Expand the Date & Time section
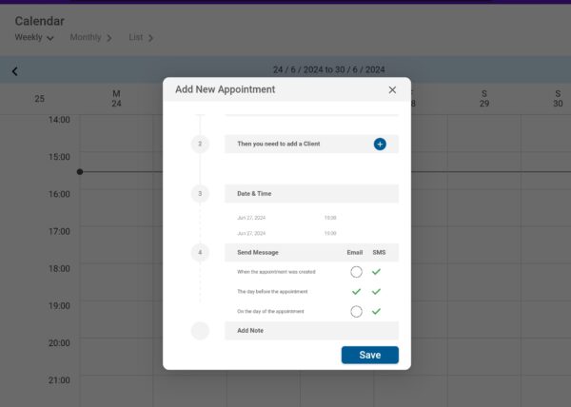Screen dimensions: 571x407 (311, 194)
